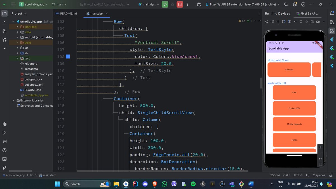
Task: Open Project view options dropdown
Action: pyautogui.click(x=18, y=13)
